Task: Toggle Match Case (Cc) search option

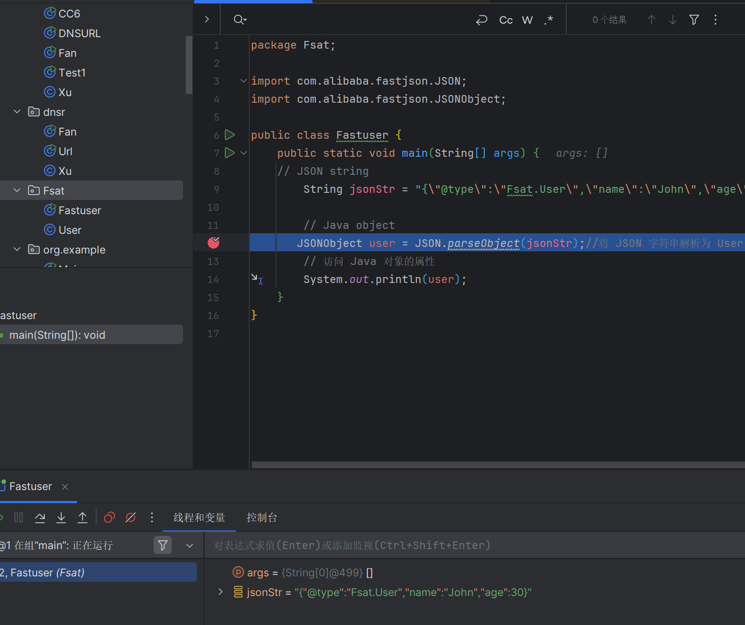Action: (x=506, y=20)
